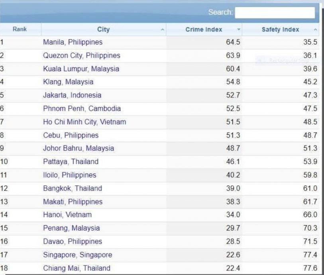324x275 pixels.
Task: Click Davao, Philippines city link
Action: click(x=73, y=242)
